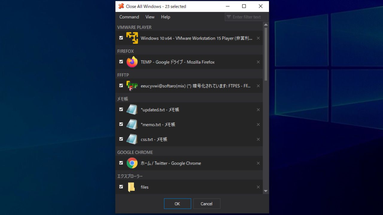Select the FIREFOX group header
The height and width of the screenshot is (215, 383).
click(x=125, y=51)
